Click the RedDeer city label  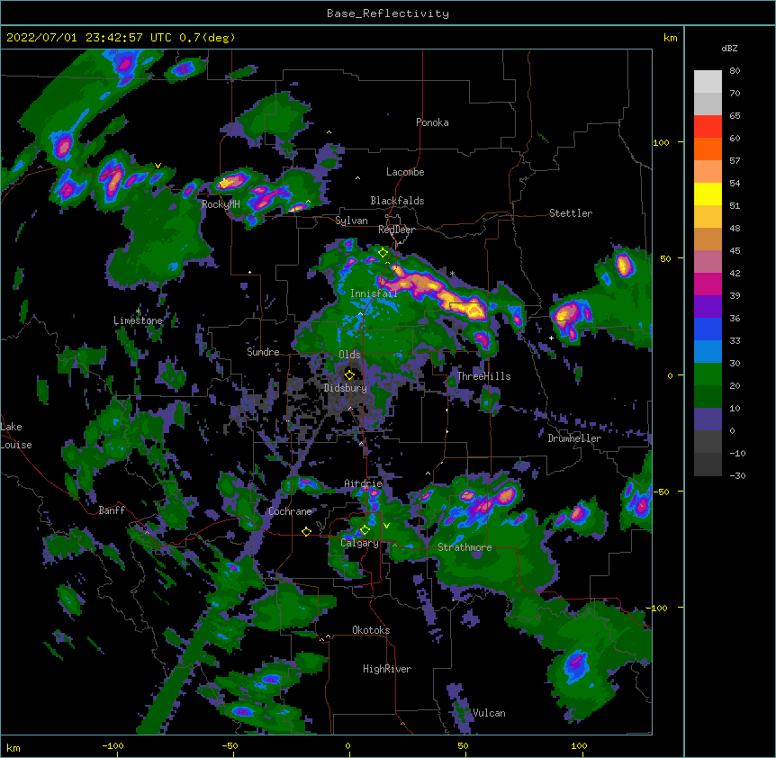396,230
